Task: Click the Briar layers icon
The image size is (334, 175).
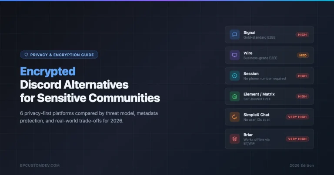Action: 234,139
